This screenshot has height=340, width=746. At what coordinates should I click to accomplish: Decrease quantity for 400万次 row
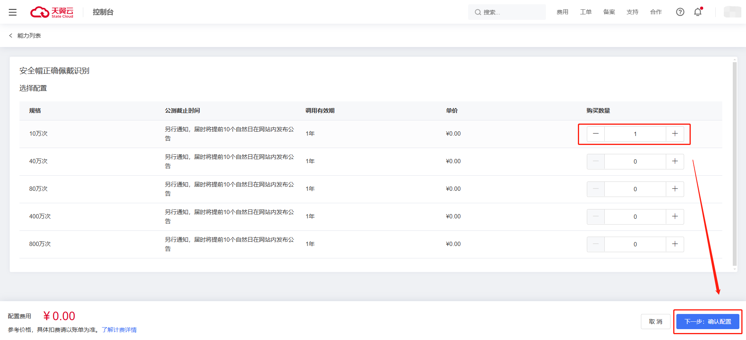(595, 216)
